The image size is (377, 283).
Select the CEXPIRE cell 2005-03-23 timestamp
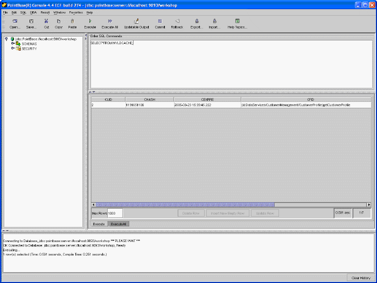pyautogui.click(x=207, y=105)
